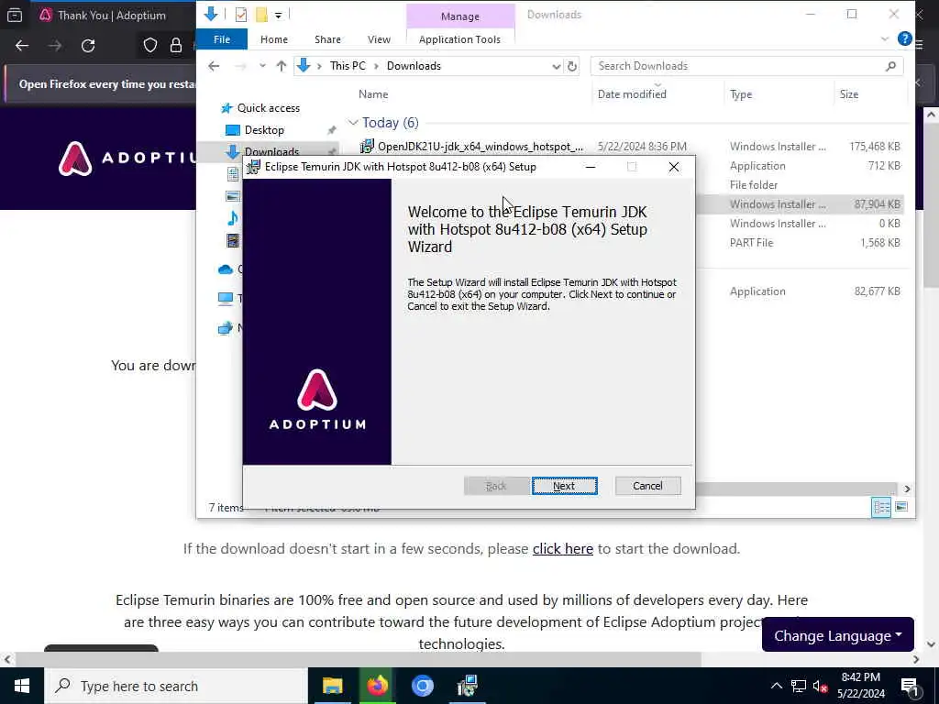This screenshot has width=939, height=704.
Task: Open File Explorer from the taskbar
Action: [332, 686]
